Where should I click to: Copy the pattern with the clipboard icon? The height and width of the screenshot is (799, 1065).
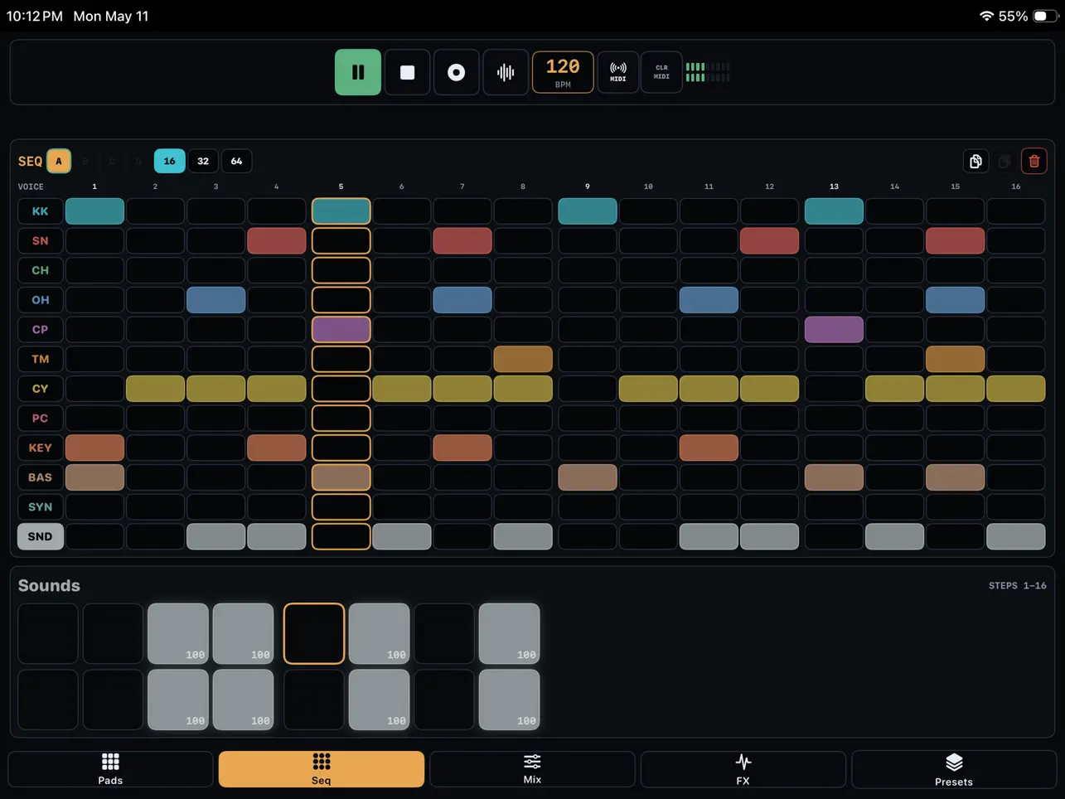click(x=976, y=161)
